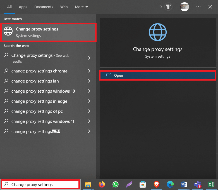Expand arrow for 'change proxy settings lan'

(89, 81)
